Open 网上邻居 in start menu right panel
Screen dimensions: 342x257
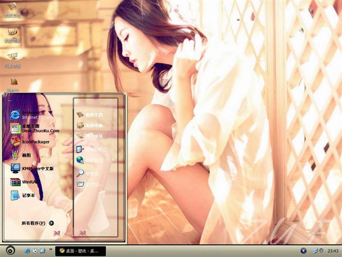tap(90, 136)
